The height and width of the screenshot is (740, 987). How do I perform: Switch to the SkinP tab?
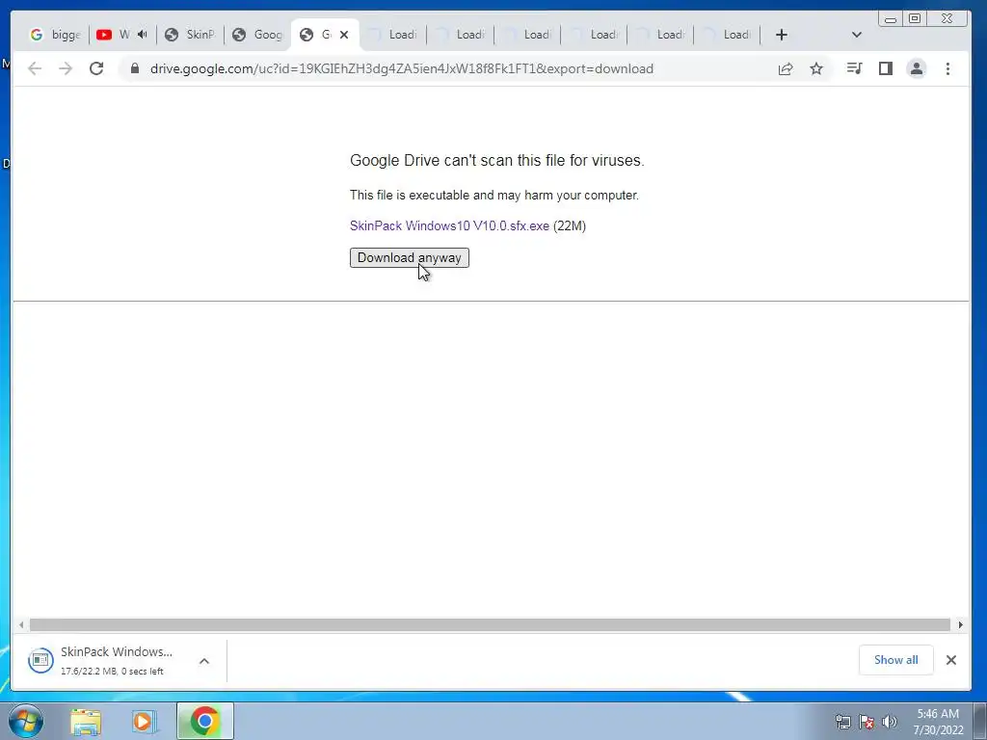tap(190, 35)
